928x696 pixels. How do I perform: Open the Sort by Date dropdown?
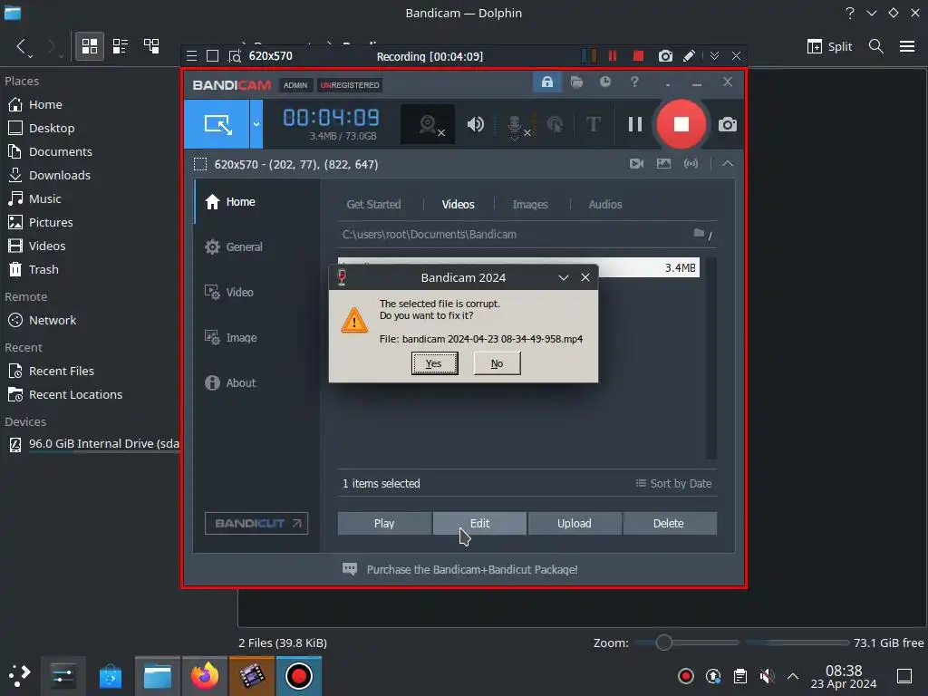click(674, 484)
